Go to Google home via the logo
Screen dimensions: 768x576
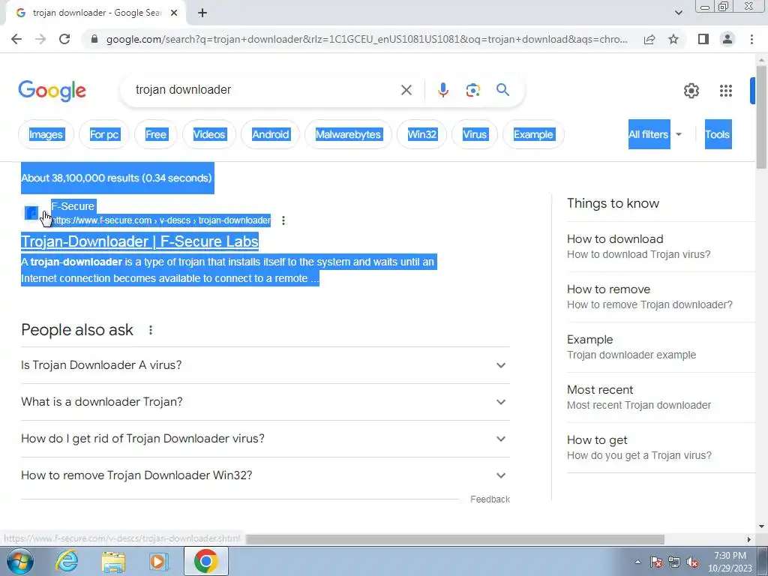coord(52,91)
